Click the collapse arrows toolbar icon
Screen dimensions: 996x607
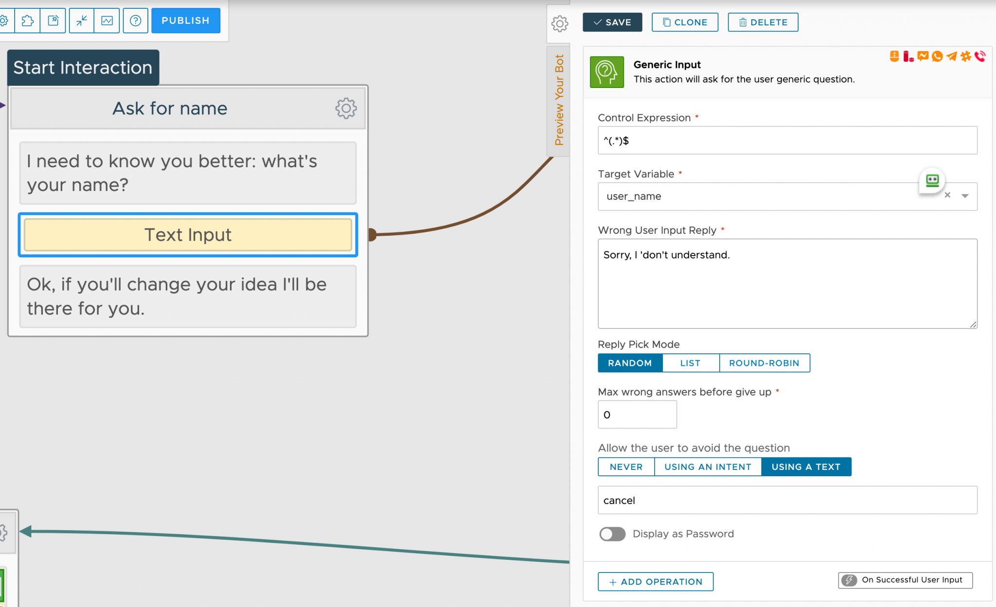tap(82, 20)
